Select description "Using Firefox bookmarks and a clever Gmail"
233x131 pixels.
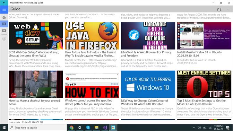point(35,112)
